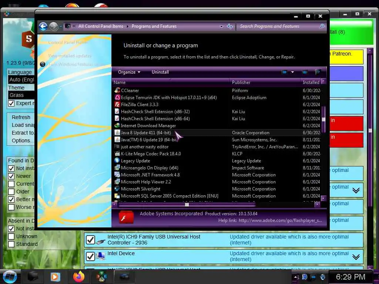The width and height of the screenshot is (379, 284).
Task: Click the taskbar clock showing 6:29 PM
Action: point(351,277)
